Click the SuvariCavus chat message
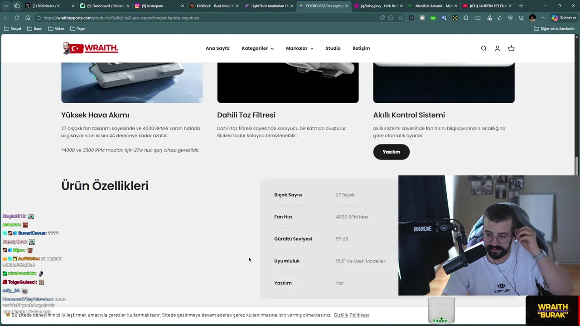 pos(31,233)
